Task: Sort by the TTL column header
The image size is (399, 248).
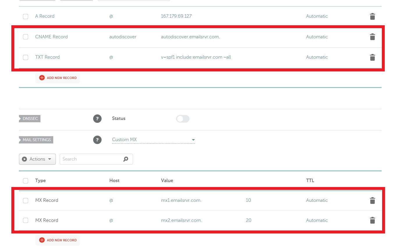Action: 310,180
